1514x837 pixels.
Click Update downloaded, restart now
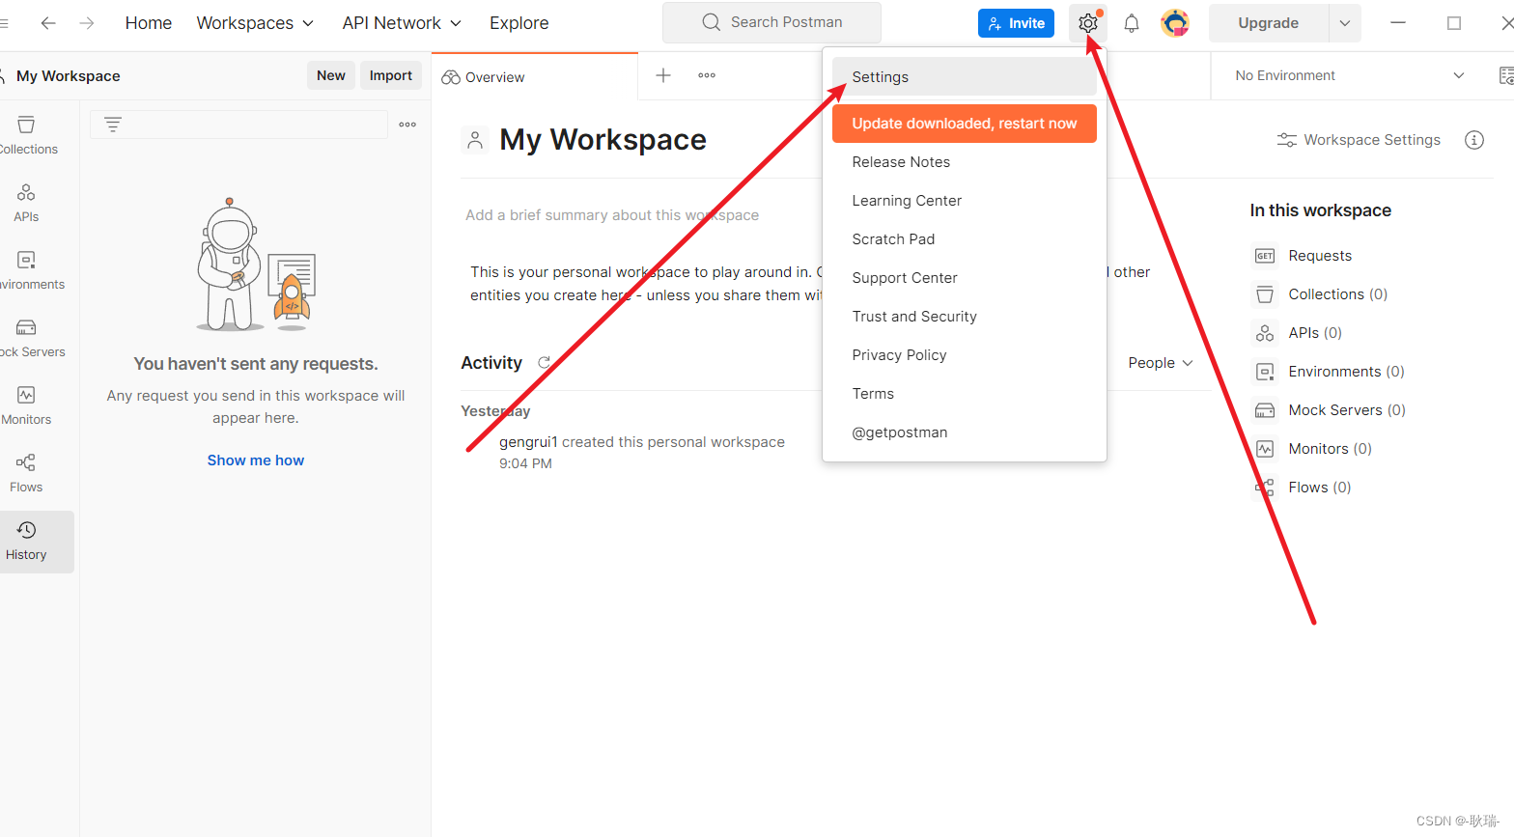[x=964, y=124]
